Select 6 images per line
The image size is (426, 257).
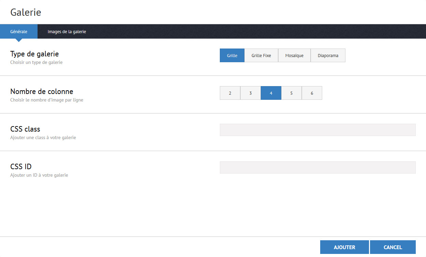pos(312,93)
